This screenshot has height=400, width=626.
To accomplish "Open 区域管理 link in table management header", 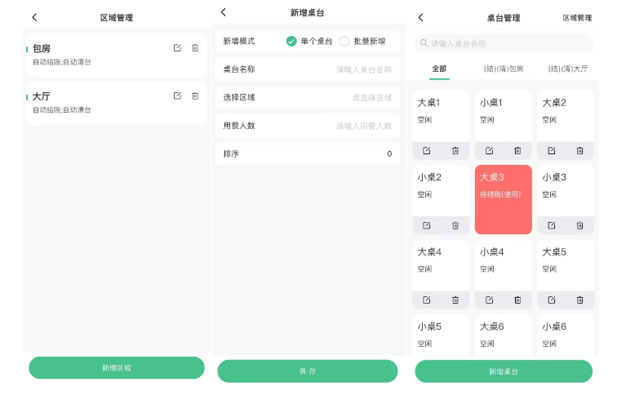I will tap(577, 17).
